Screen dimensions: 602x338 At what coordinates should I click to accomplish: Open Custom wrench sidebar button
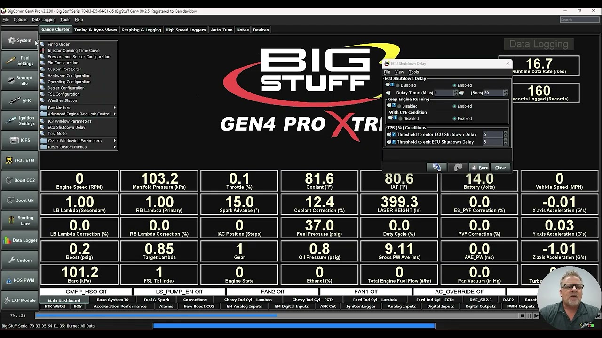pyautogui.click(x=20, y=260)
